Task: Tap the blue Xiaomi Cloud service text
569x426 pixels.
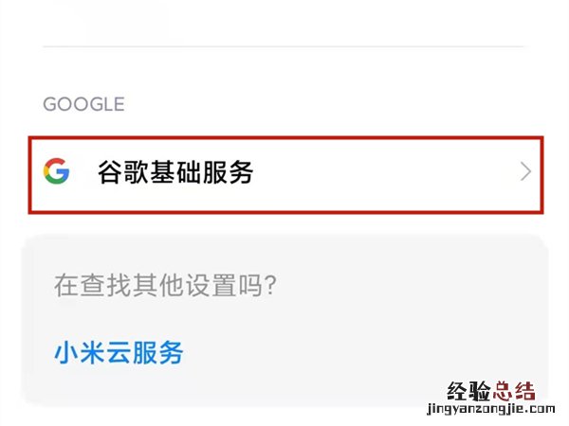Action: click(x=119, y=354)
